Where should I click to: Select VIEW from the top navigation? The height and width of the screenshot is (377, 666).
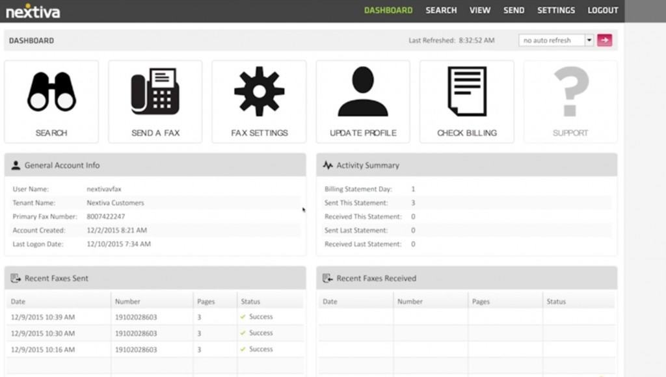[x=480, y=10]
